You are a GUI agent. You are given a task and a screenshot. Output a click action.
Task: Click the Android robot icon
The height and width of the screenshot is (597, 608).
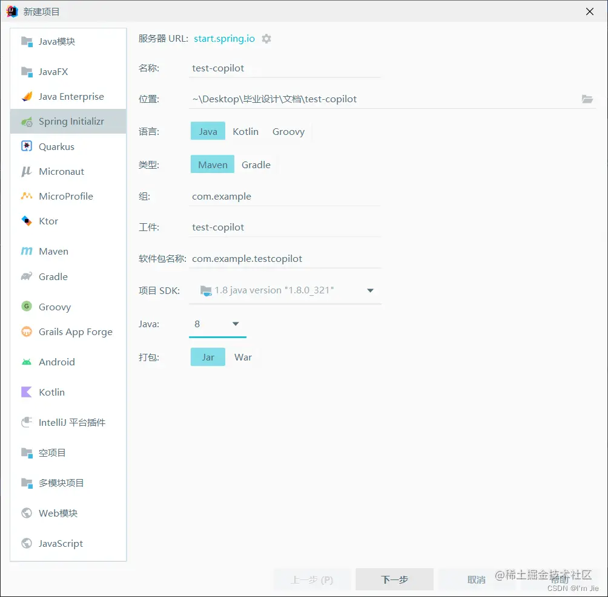[27, 362]
